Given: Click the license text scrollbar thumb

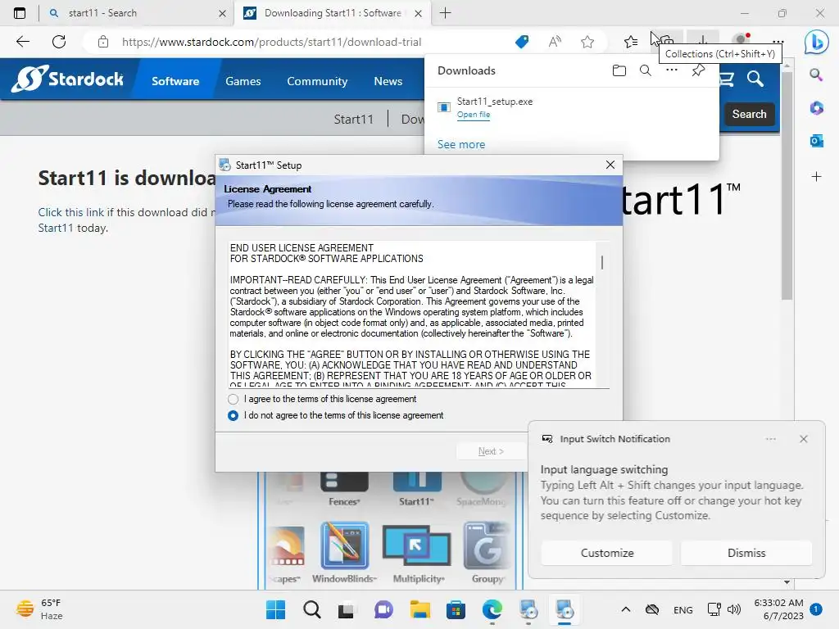Looking at the screenshot, I should pos(602,262).
